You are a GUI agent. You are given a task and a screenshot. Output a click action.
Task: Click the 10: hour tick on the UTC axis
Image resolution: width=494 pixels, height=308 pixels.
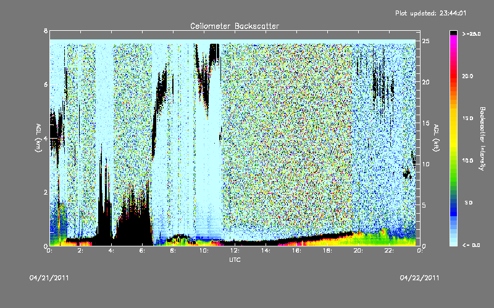[204, 251]
